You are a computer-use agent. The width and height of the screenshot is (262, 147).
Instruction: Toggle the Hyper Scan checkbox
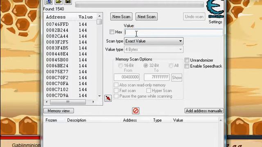149,91
